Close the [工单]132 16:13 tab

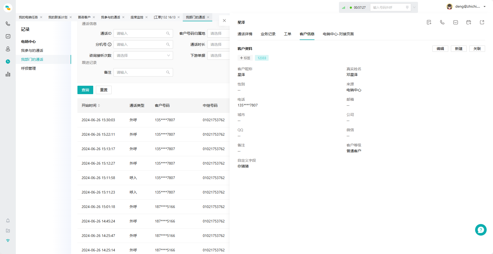click(x=179, y=17)
